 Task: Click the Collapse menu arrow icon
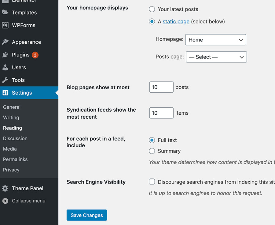point(5,201)
